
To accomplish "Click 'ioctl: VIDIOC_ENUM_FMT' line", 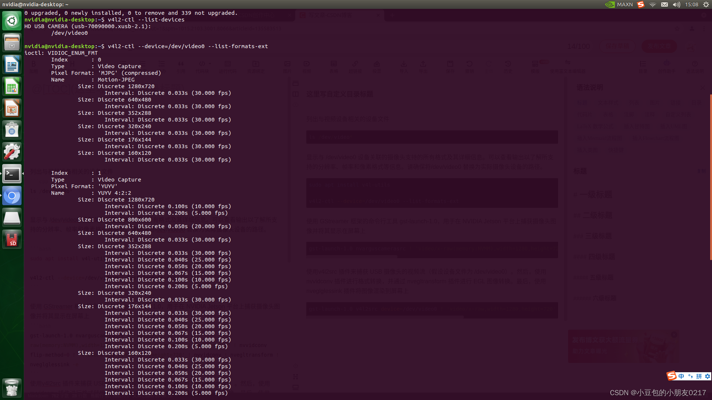I will click(x=61, y=53).
